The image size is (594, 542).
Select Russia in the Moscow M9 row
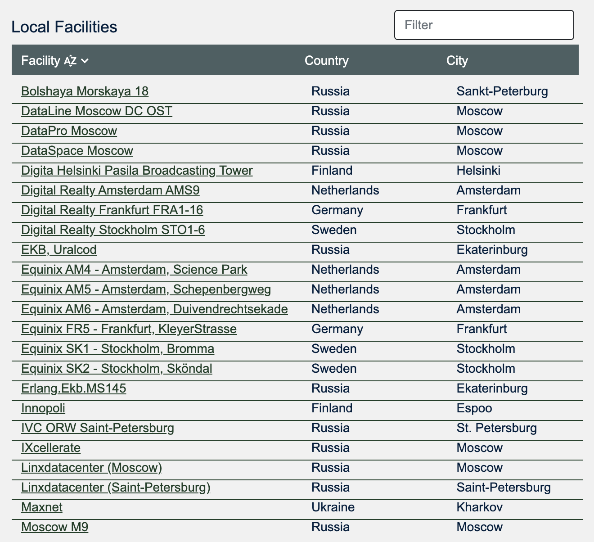tap(330, 527)
